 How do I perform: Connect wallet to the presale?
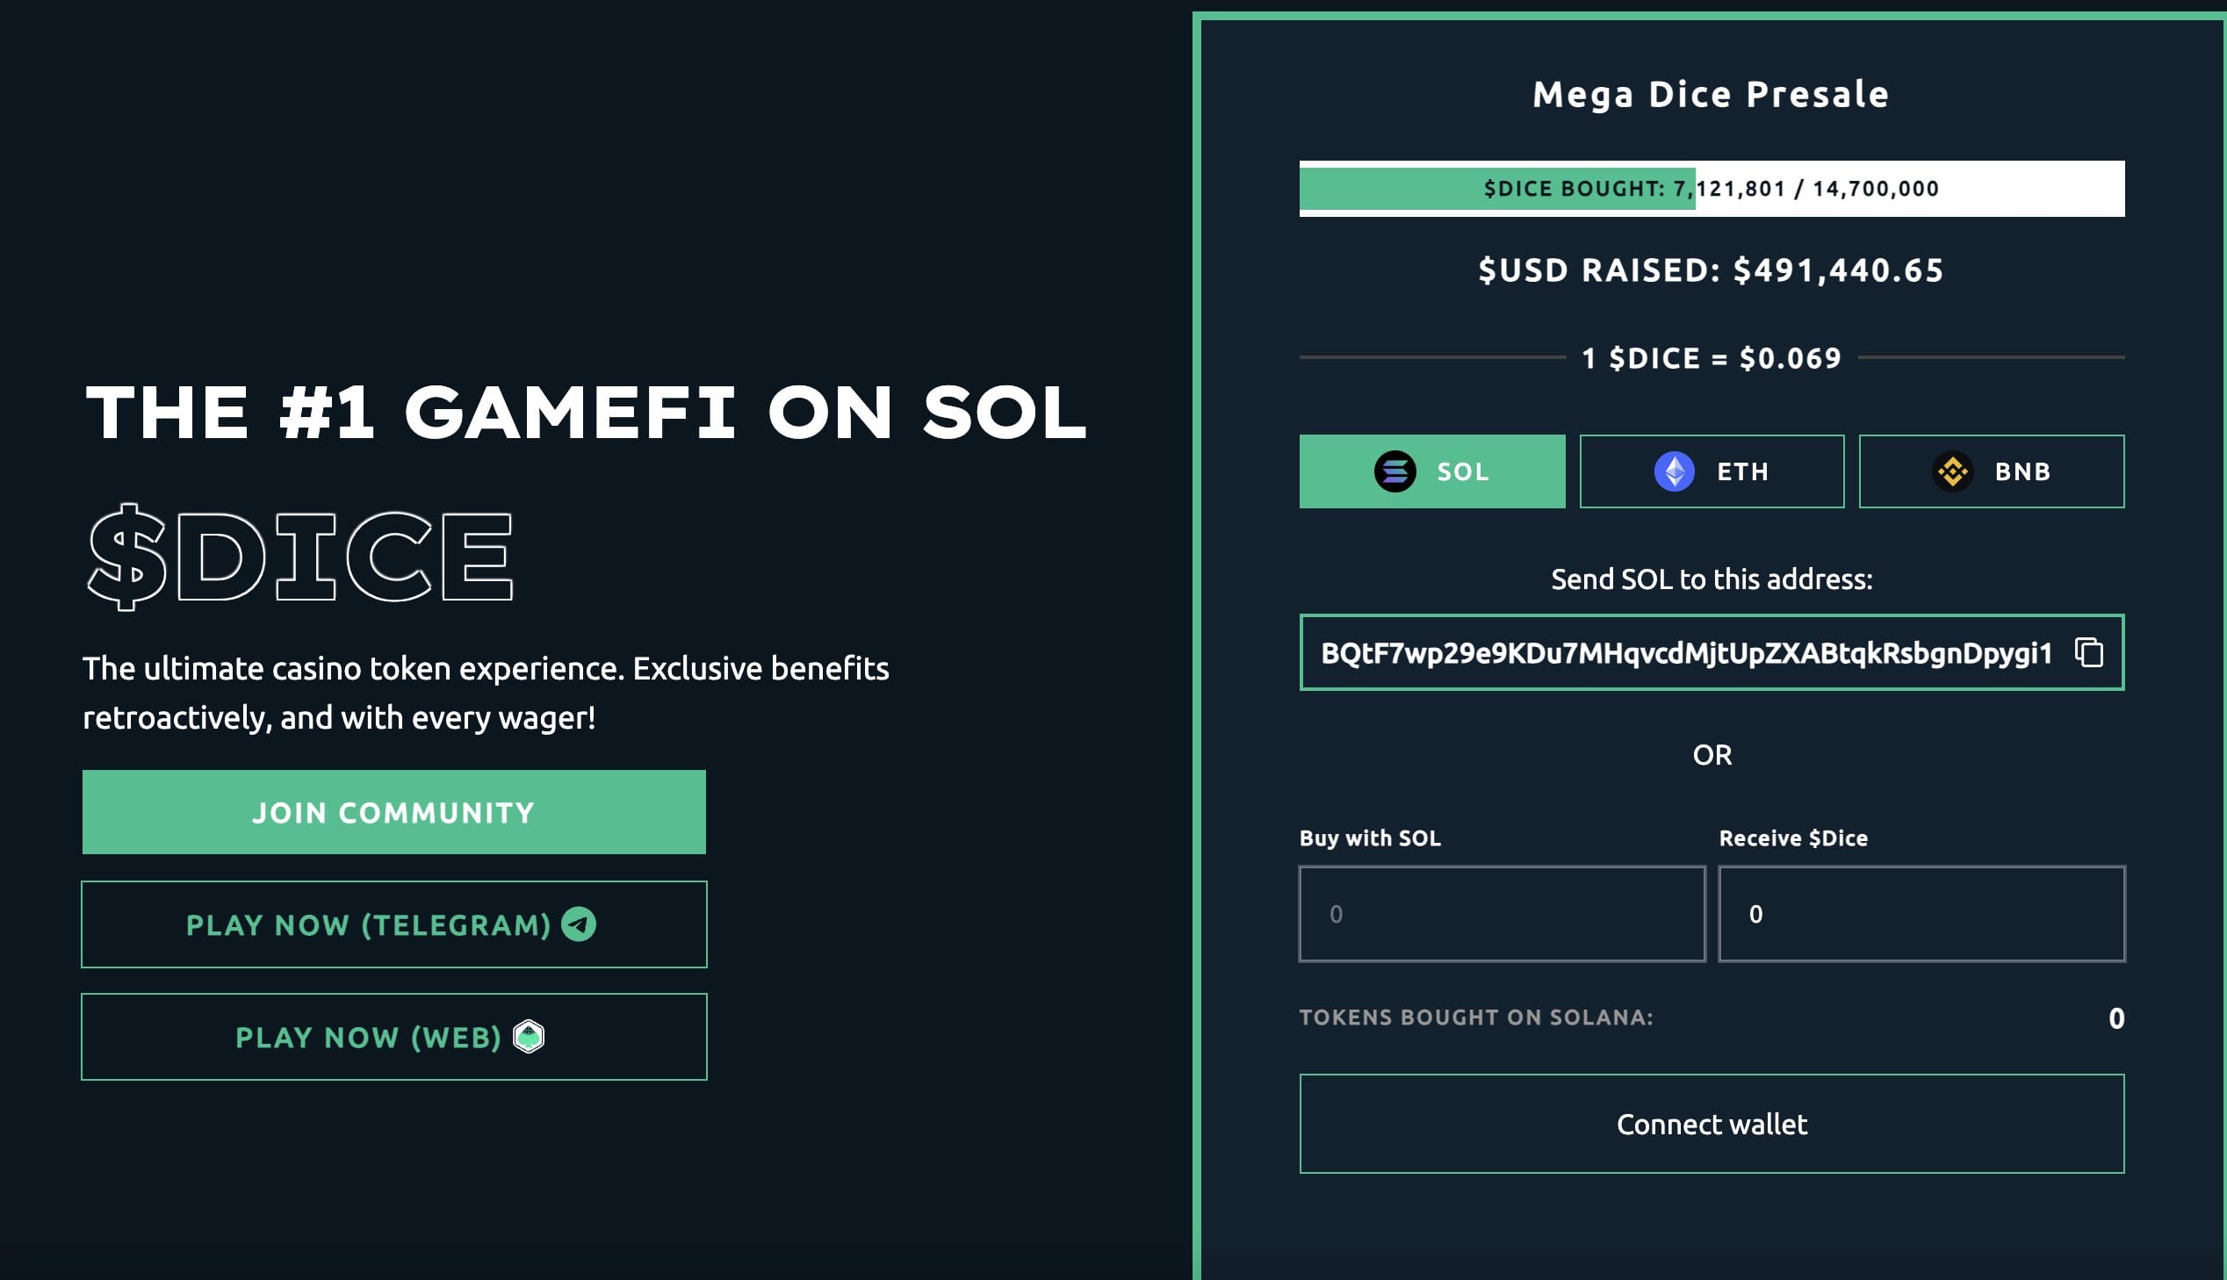(x=1712, y=1124)
